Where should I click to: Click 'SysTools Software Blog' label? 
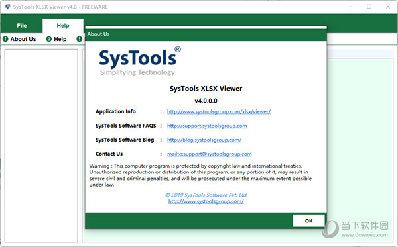pyautogui.click(x=125, y=140)
